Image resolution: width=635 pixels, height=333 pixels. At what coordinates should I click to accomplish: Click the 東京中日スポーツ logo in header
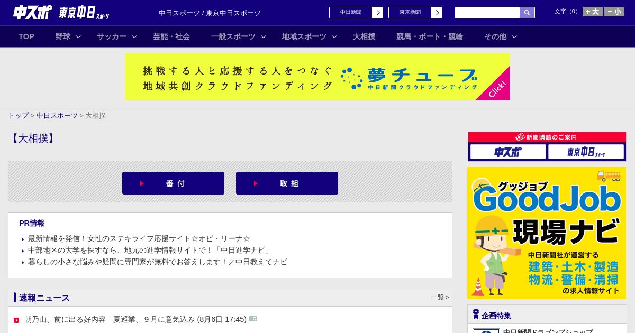click(x=84, y=13)
